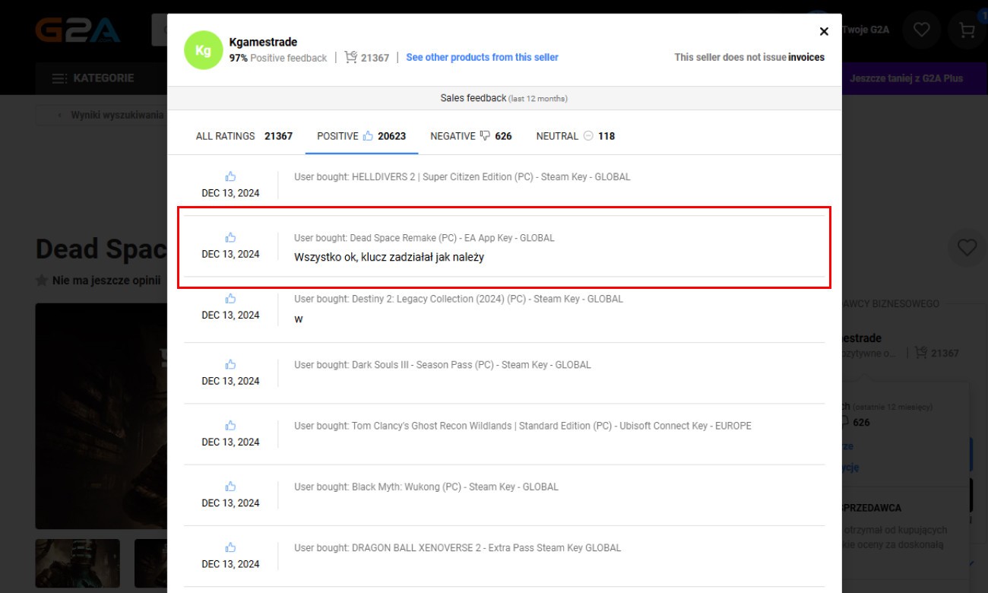Click 'Jeszcze taniej z G2A Plus' banner
The width and height of the screenshot is (988, 593).
pyautogui.click(x=906, y=78)
